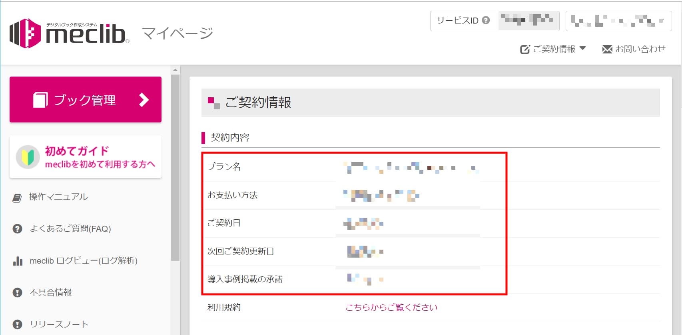Click the リリースノート exclamation icon

pos(18,324)
